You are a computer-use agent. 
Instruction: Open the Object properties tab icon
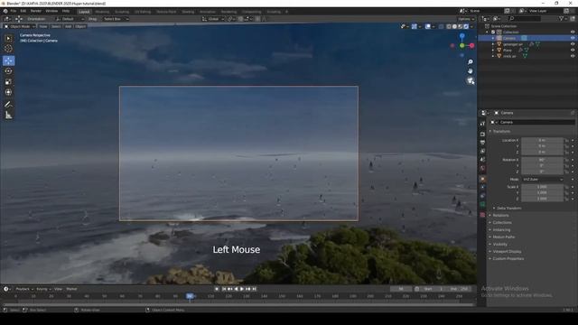[482, 179]
